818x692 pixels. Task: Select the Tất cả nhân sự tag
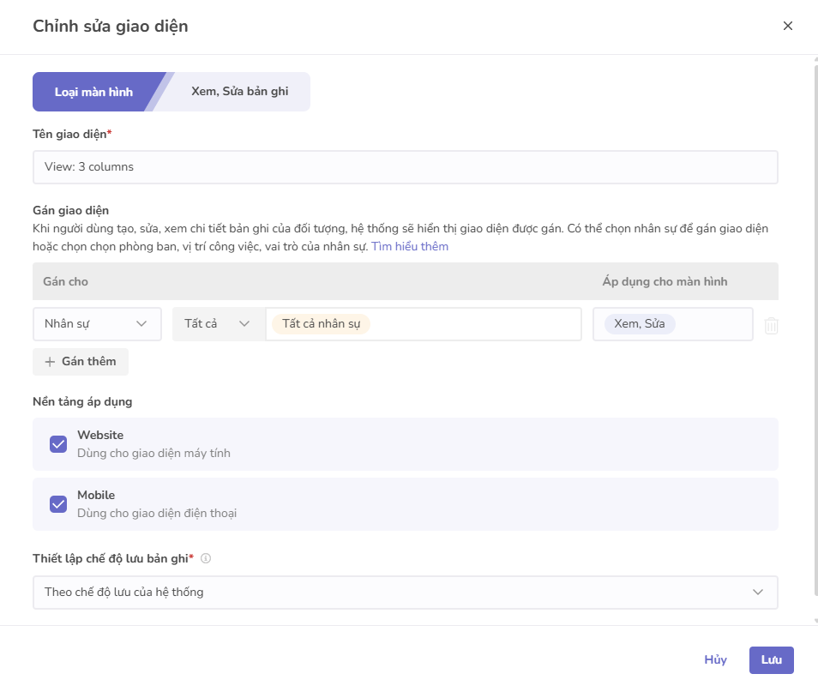pyautogui.click(x=321, y=324)
